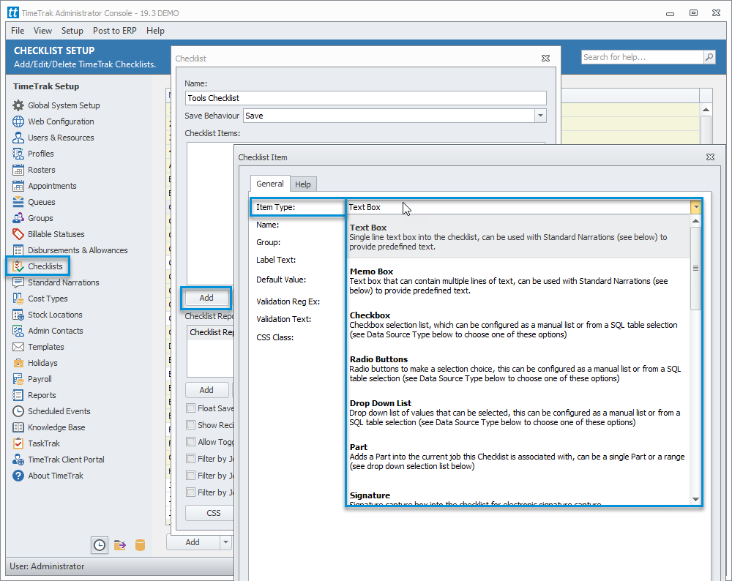Image resolution: width=732 pixels, height=581 pixels.
Task: Open the Queues icon
Action: [18, 202]
